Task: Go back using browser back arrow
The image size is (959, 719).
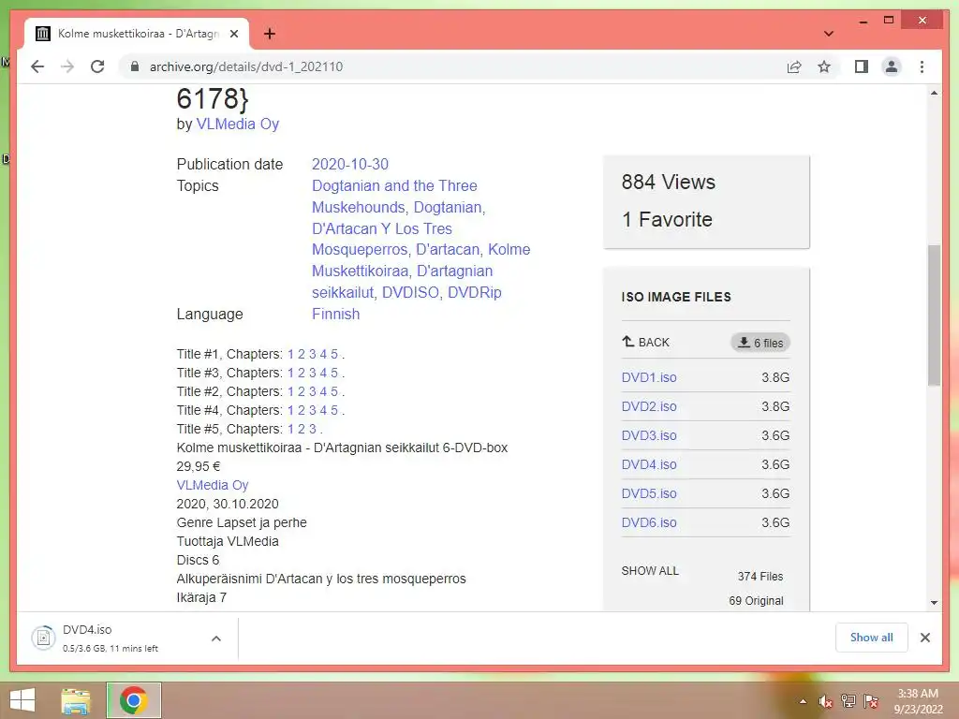Action: (x=37, y=66)
